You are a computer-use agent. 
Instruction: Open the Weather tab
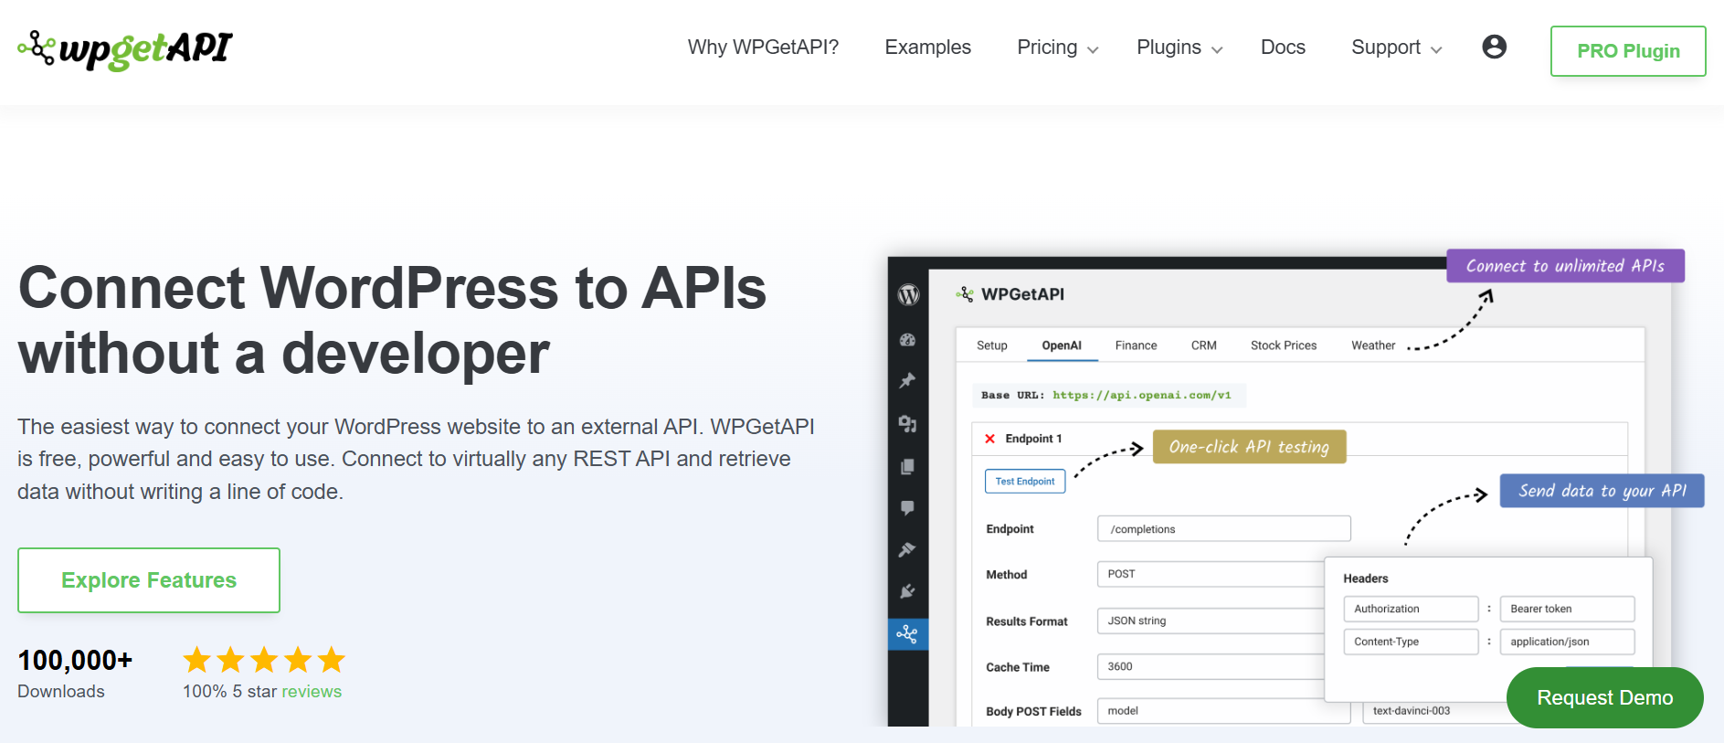pyautogui.click(x=1373, y=345)
